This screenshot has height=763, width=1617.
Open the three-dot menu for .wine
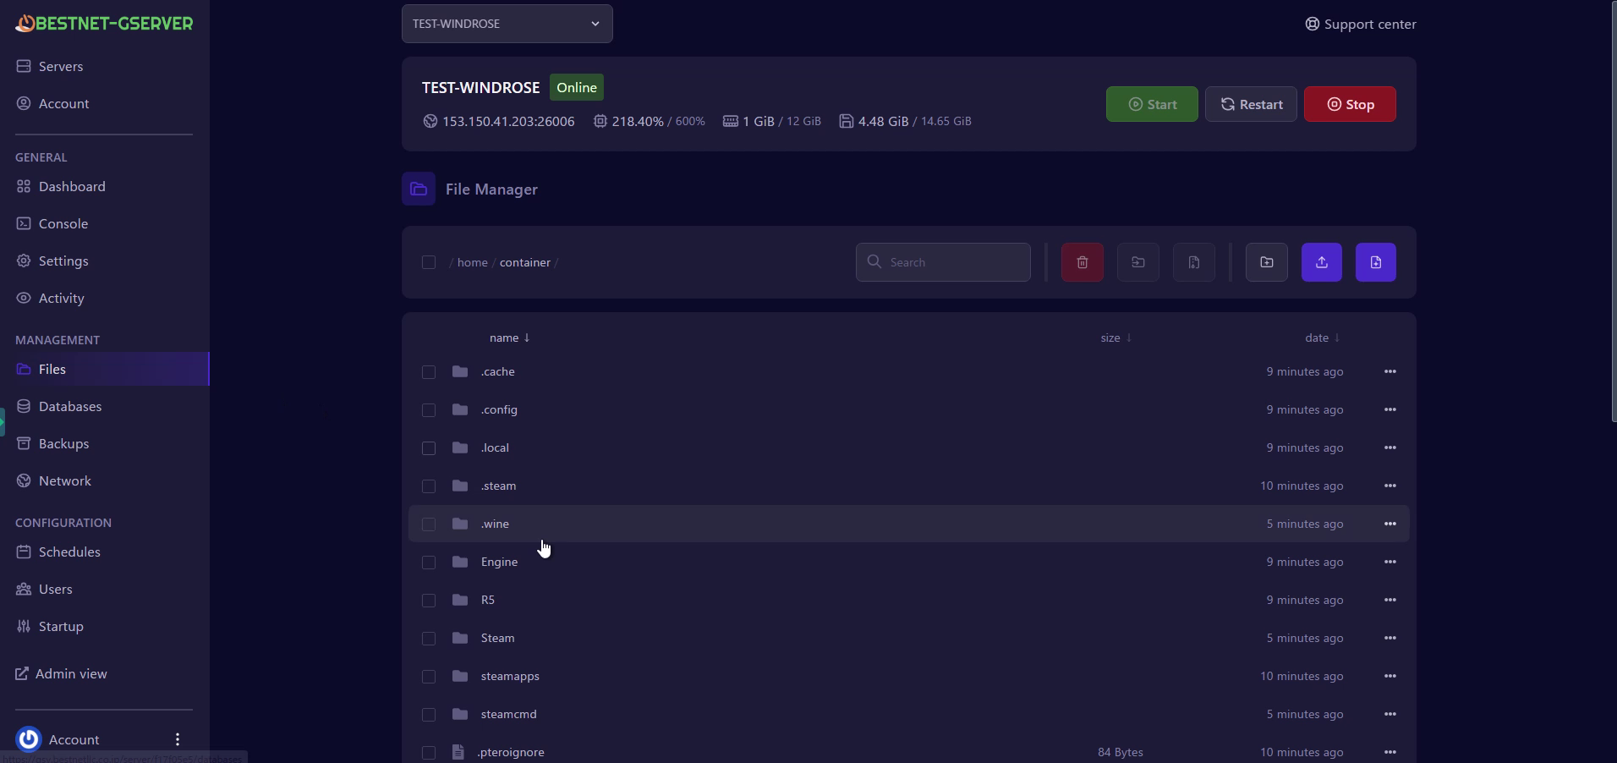[x=1390, y=524]
